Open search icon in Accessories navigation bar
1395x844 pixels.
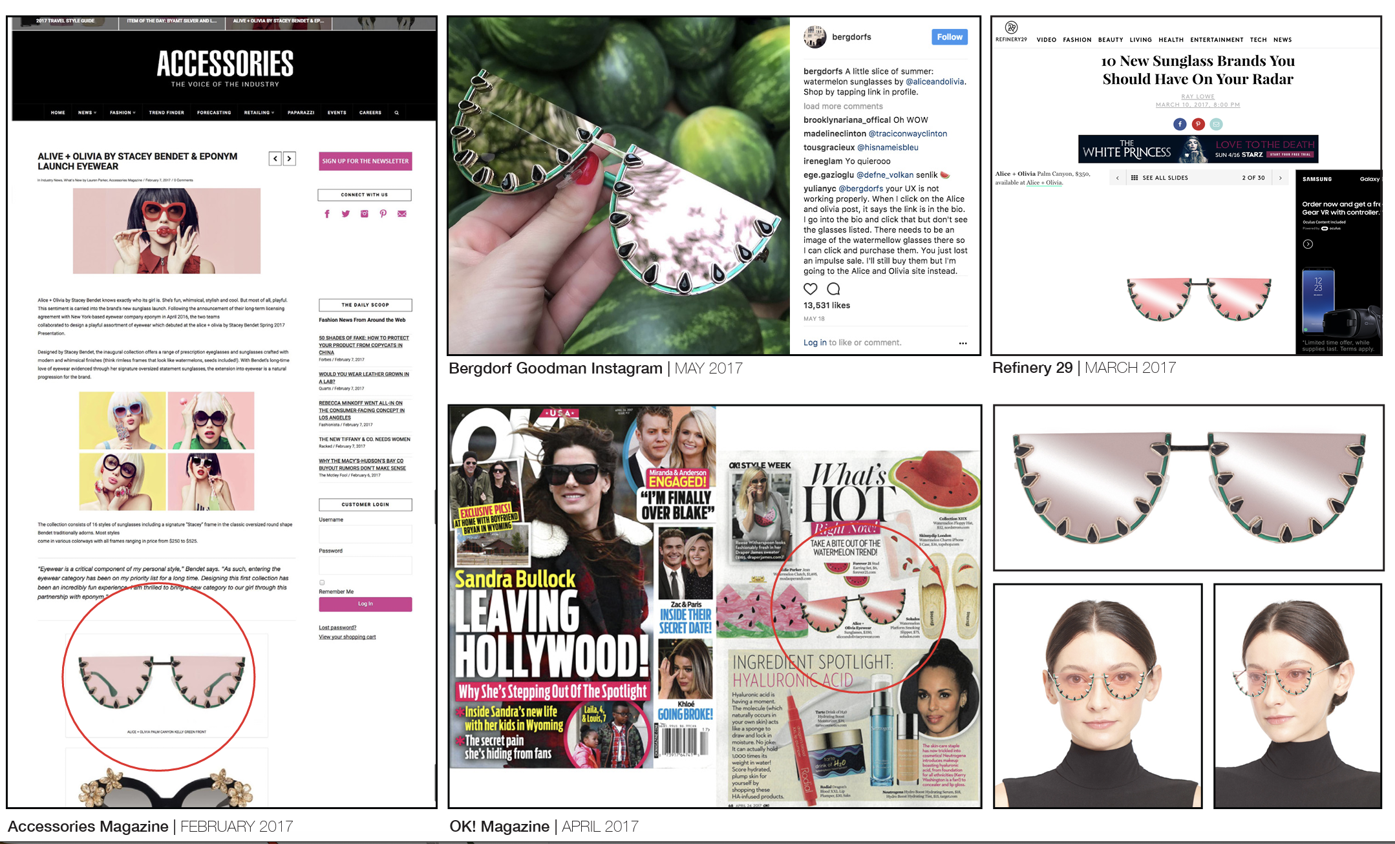point(396,112)
